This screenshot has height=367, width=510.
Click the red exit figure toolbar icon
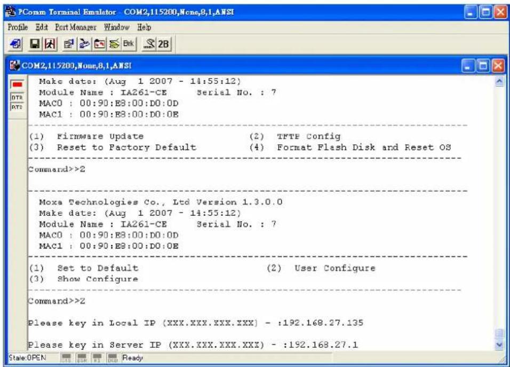coord(50,44)
